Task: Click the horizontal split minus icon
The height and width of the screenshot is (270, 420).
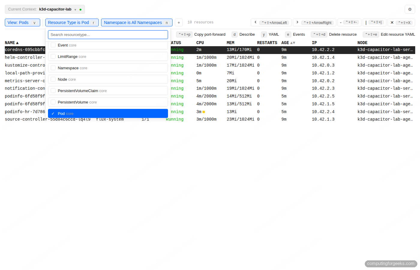Action: click(x=341, y=22)
